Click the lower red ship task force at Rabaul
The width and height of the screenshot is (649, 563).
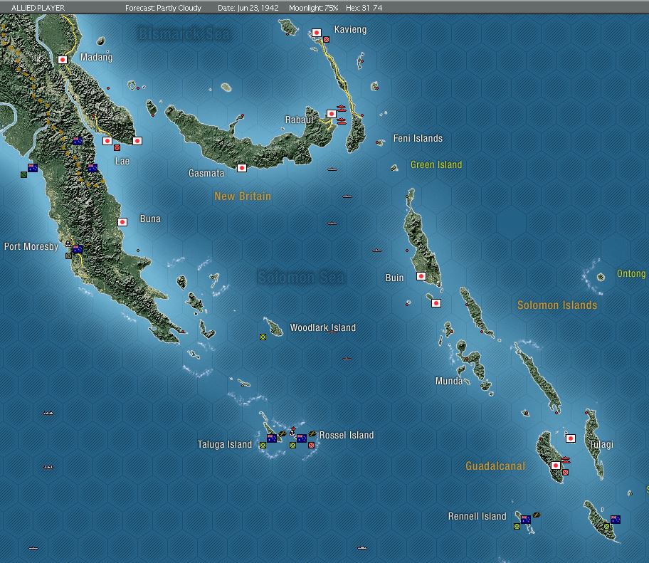click(x=342, y=121)
